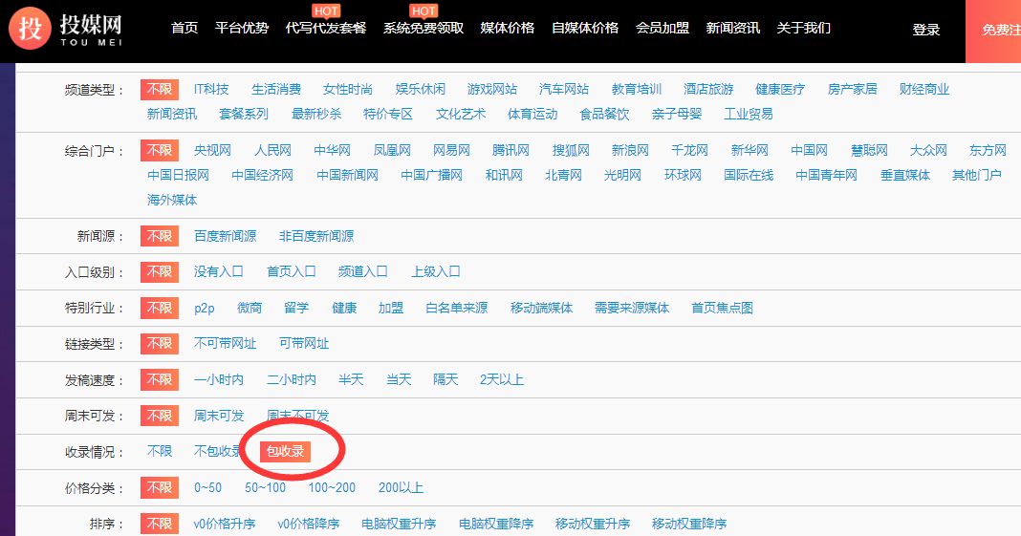Filter entry level by 首页入口
The height and width of the screenshot is (536, 1021).
[x=291, y=272]
